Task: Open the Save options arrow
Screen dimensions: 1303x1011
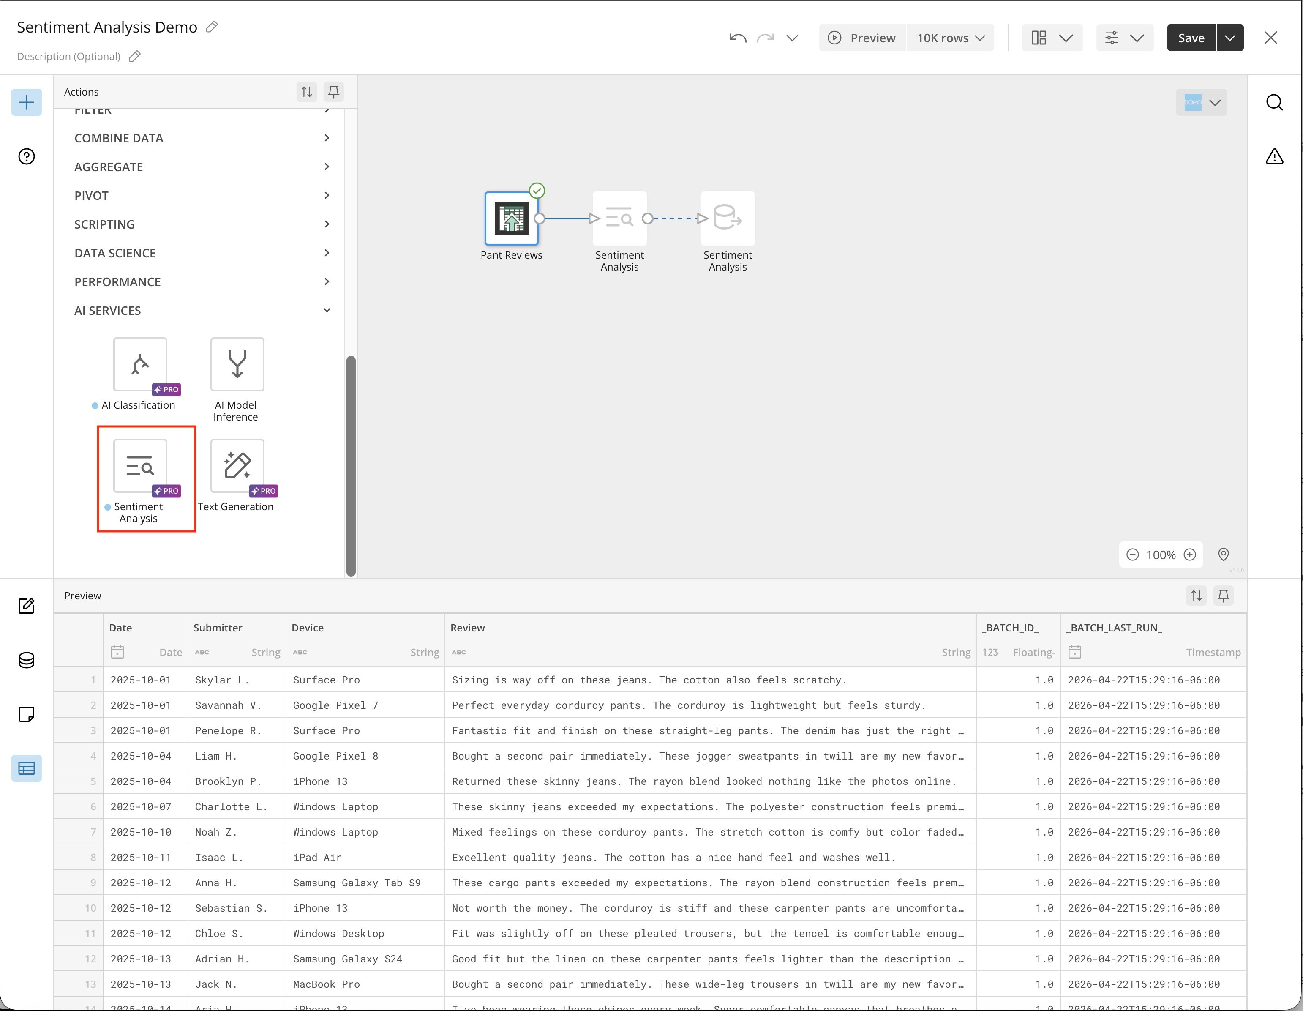Action: 1230,38
